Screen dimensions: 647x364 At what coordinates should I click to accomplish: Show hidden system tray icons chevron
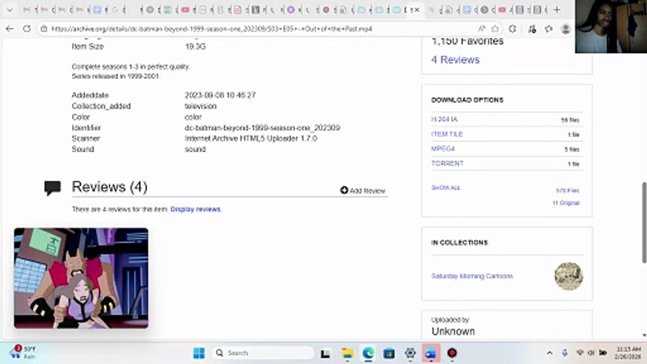(550, 353)
